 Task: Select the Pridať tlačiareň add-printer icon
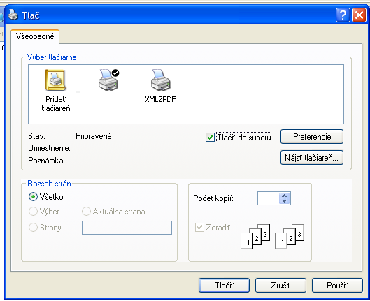[55, 80]
